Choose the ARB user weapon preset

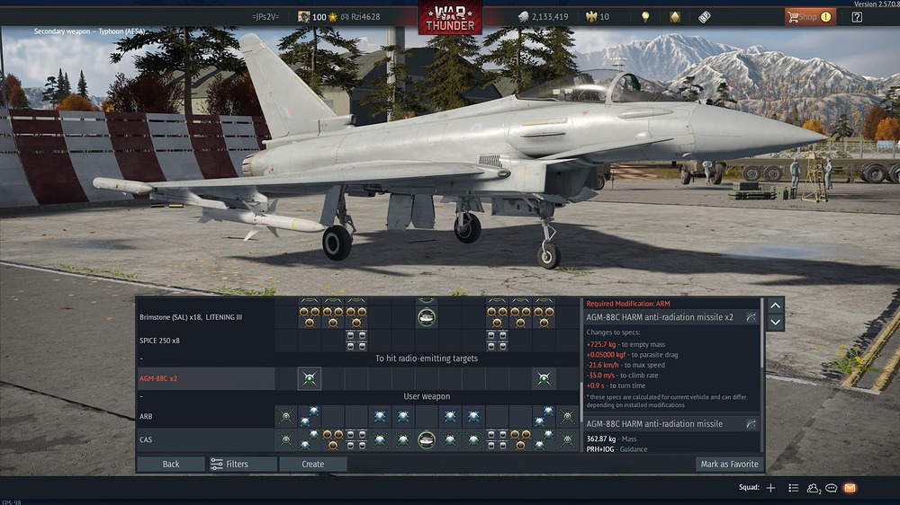[x=205, y=416]
